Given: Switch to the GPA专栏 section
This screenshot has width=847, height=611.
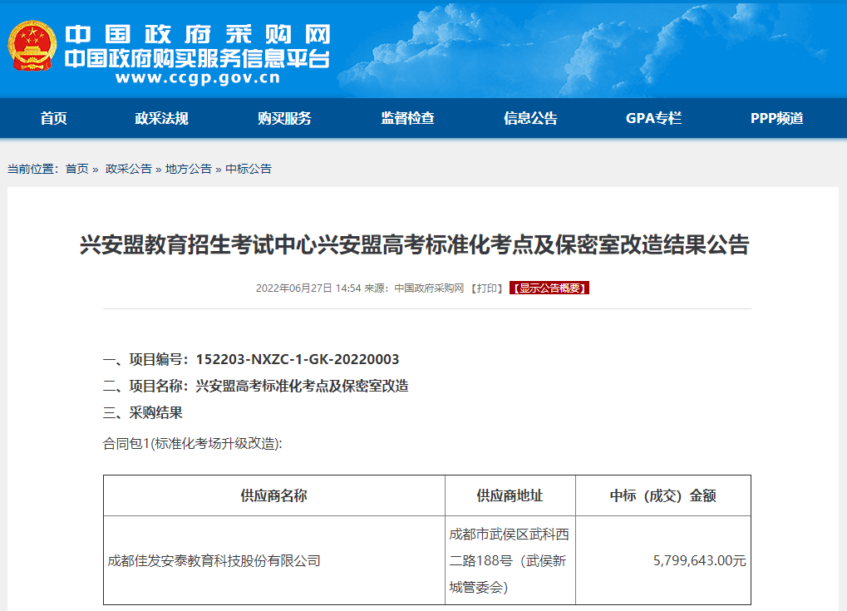Looking at the screenshot, I should [653, 118].
